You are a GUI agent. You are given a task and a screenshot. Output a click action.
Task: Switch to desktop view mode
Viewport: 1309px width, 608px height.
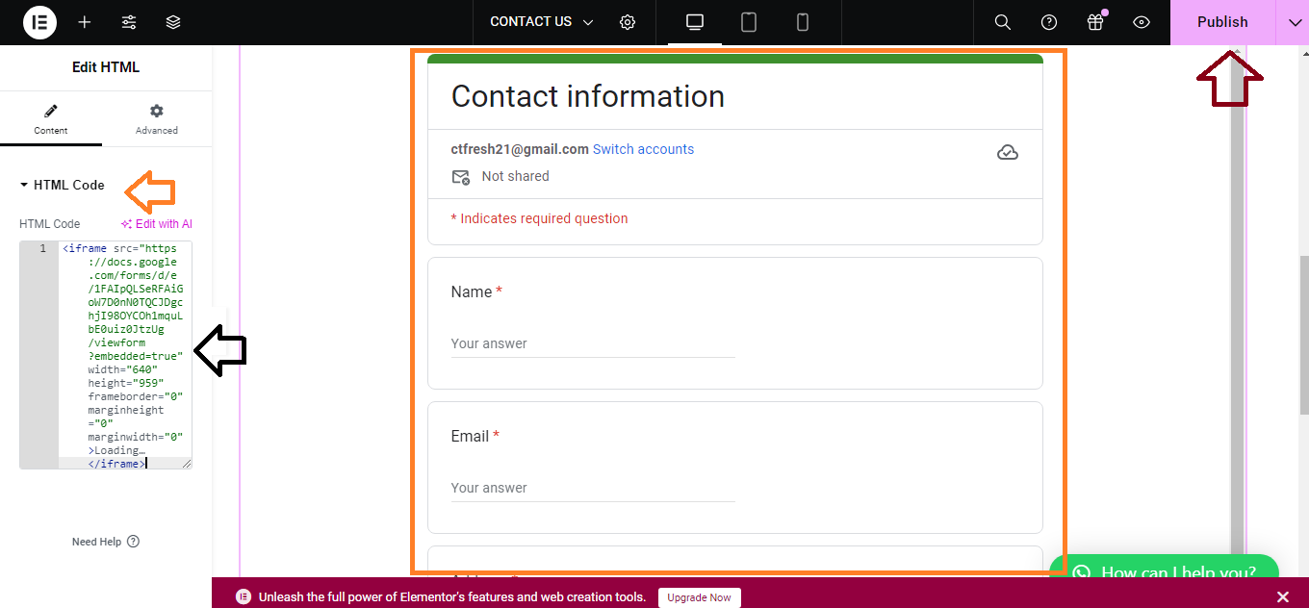[x=695, y=22]
